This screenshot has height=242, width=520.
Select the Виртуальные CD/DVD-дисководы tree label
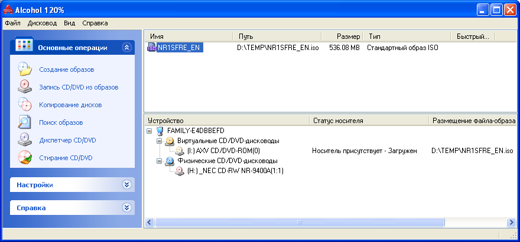pos(228,141)
